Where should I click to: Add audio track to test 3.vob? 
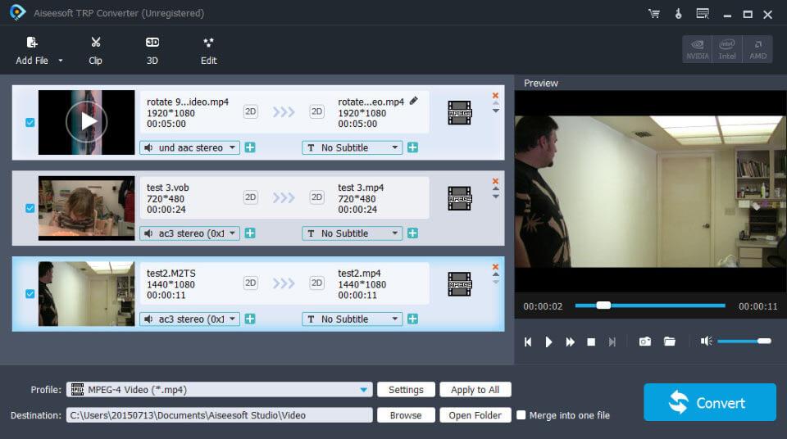(x=250, y=233)
